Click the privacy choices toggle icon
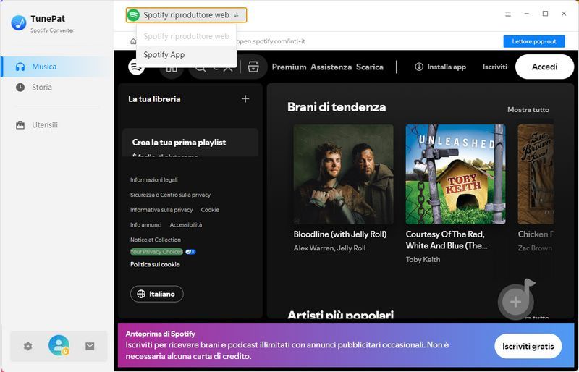This screenshot has height=372, width=579. [x=190, y=252]
